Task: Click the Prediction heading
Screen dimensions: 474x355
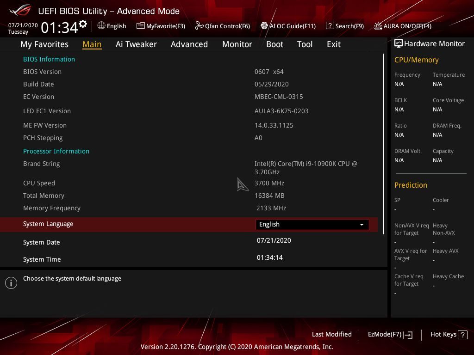Action: tap(411, 185)
